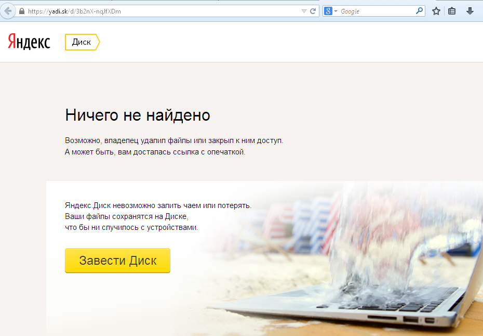The width and height of the screenshot is (483, 336).
Task: Click the Яндекс logo
Action: (x=29, y=42)
